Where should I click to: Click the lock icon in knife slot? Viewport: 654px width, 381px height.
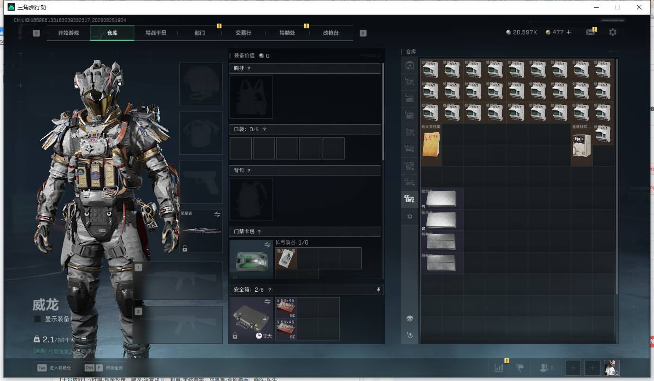(185, 248)
